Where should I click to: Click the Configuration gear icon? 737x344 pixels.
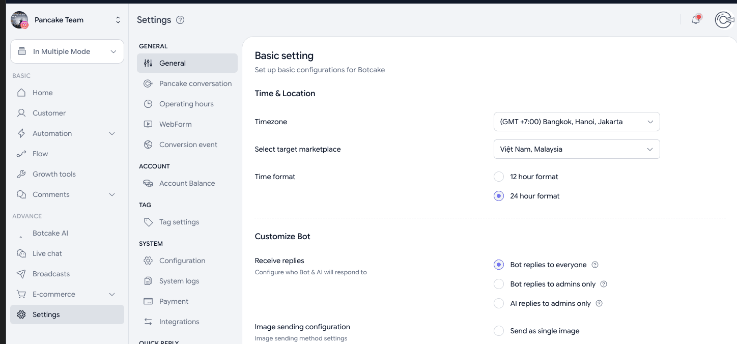click(x=148, y=261)
